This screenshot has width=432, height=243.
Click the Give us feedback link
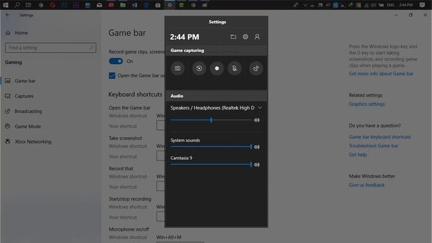click(367, 185)
